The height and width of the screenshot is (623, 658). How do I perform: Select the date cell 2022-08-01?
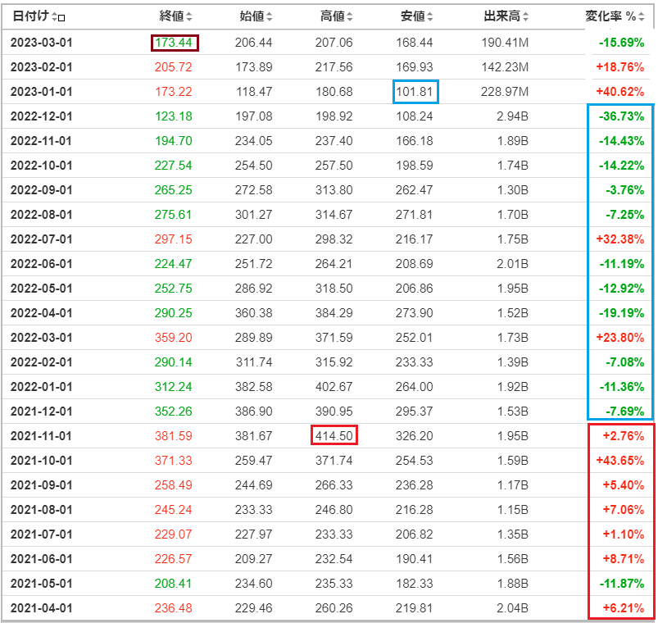[42, 215]
